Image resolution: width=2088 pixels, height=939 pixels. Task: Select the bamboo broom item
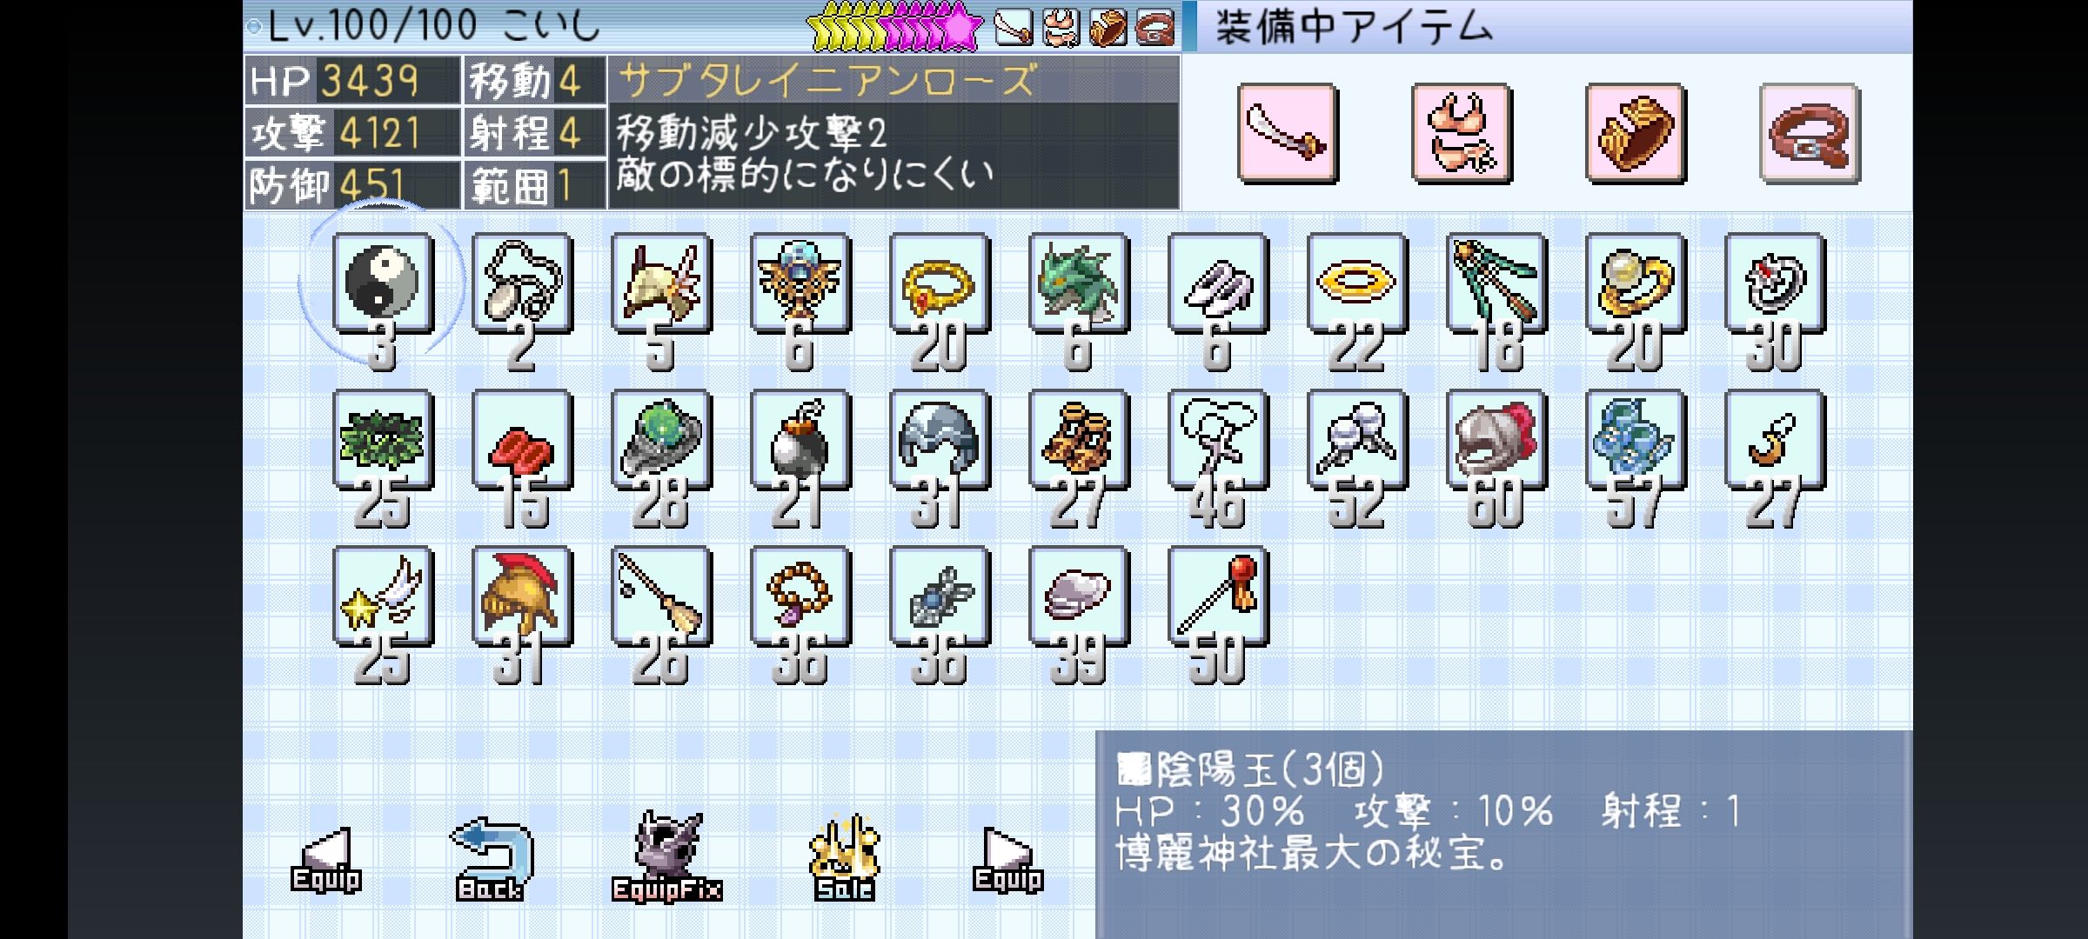coord(661,596)
